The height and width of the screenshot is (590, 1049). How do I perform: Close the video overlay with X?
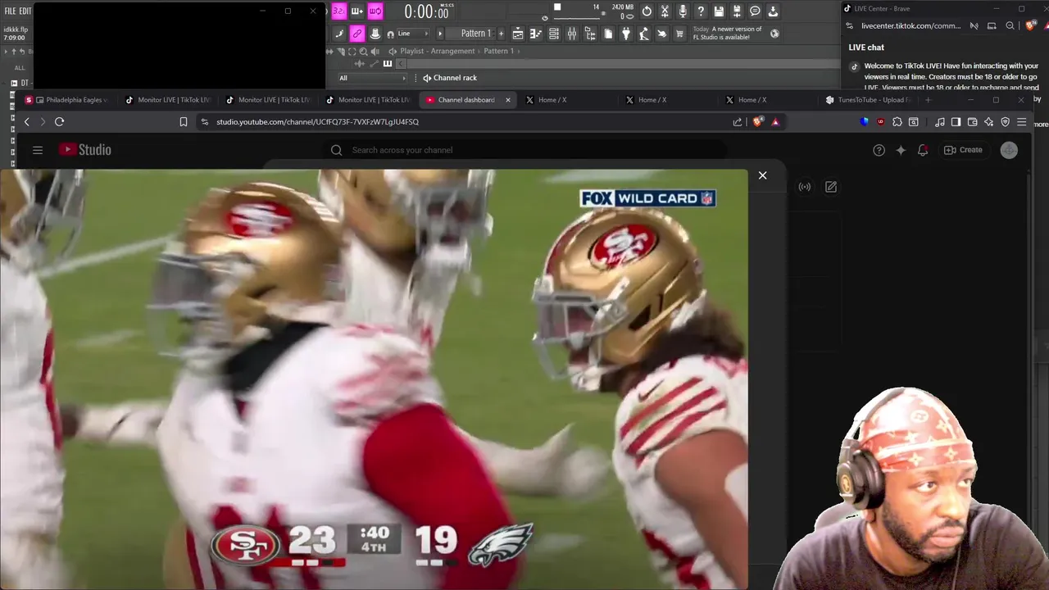(763, 175)
